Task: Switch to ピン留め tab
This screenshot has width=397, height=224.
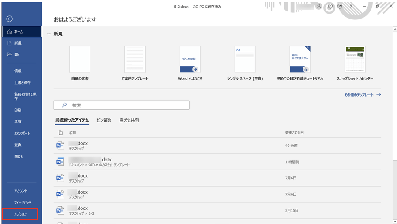Action: (104, 120)
